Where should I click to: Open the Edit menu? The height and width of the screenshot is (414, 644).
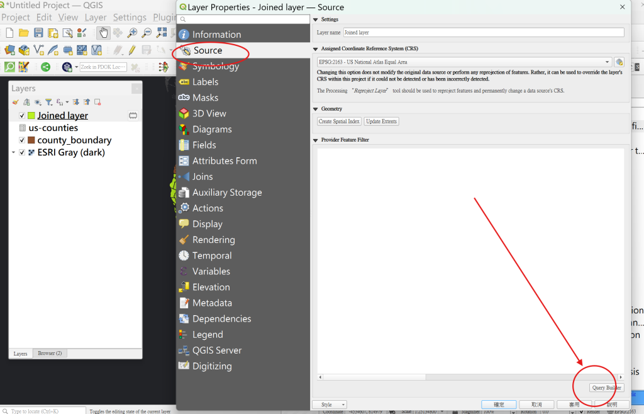coord(44,17)
